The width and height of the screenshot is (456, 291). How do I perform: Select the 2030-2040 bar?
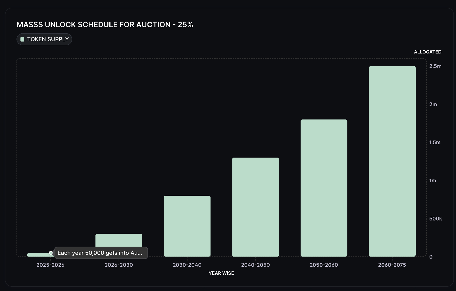[x=187, y=226]
